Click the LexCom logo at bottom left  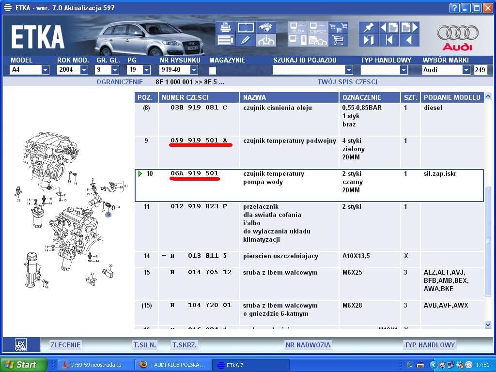pyautogui.click(x=21, y=344)
